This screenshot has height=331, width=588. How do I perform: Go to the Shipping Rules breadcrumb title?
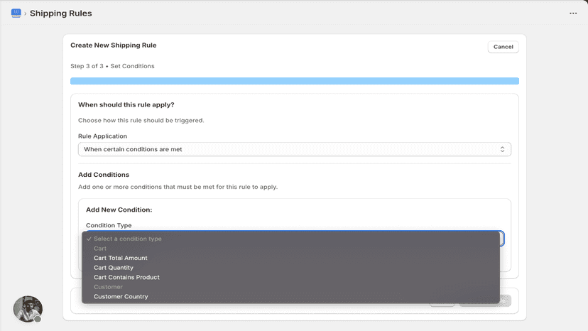point(61,13)
